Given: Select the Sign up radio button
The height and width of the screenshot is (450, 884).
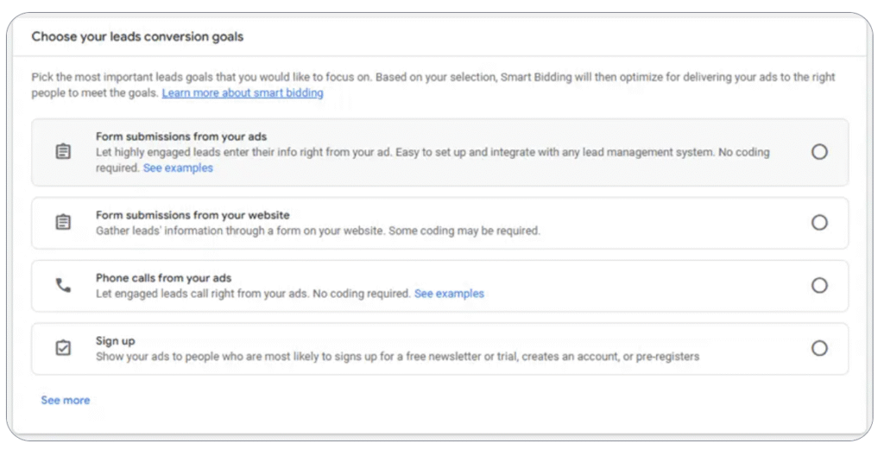Looking at the screenshot, I should 819,348.
